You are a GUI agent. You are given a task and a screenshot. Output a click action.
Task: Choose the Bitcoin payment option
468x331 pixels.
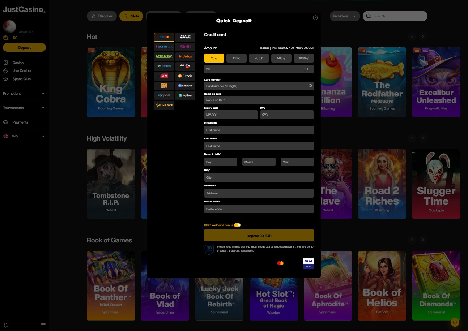185,76
